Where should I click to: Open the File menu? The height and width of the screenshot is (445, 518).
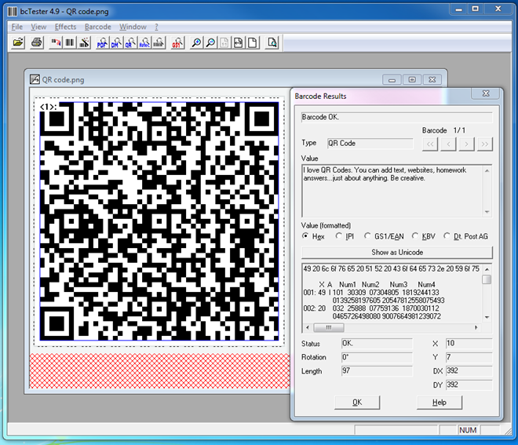pos(17,27)
